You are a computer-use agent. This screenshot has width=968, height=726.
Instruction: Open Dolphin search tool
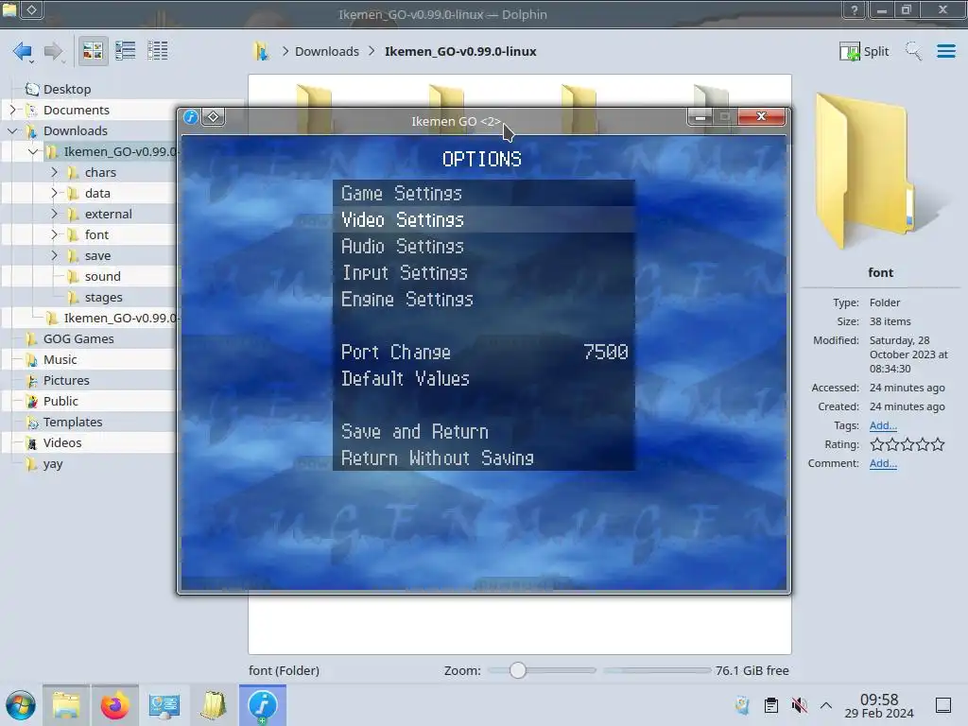(914, 51)
